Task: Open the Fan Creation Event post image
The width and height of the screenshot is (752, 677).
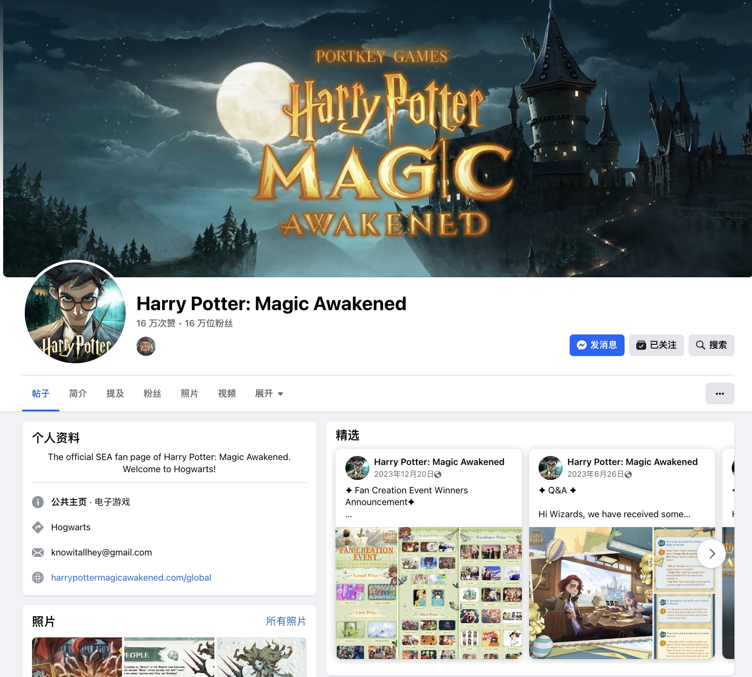Action: pyautogui.click(x=428, y=593)
